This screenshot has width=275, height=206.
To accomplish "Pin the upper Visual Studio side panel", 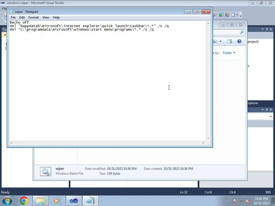I will point(267,29).
